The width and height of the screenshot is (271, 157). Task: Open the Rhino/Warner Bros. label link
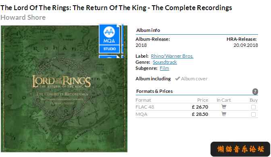pyautogui.click(x=172, y=56)
